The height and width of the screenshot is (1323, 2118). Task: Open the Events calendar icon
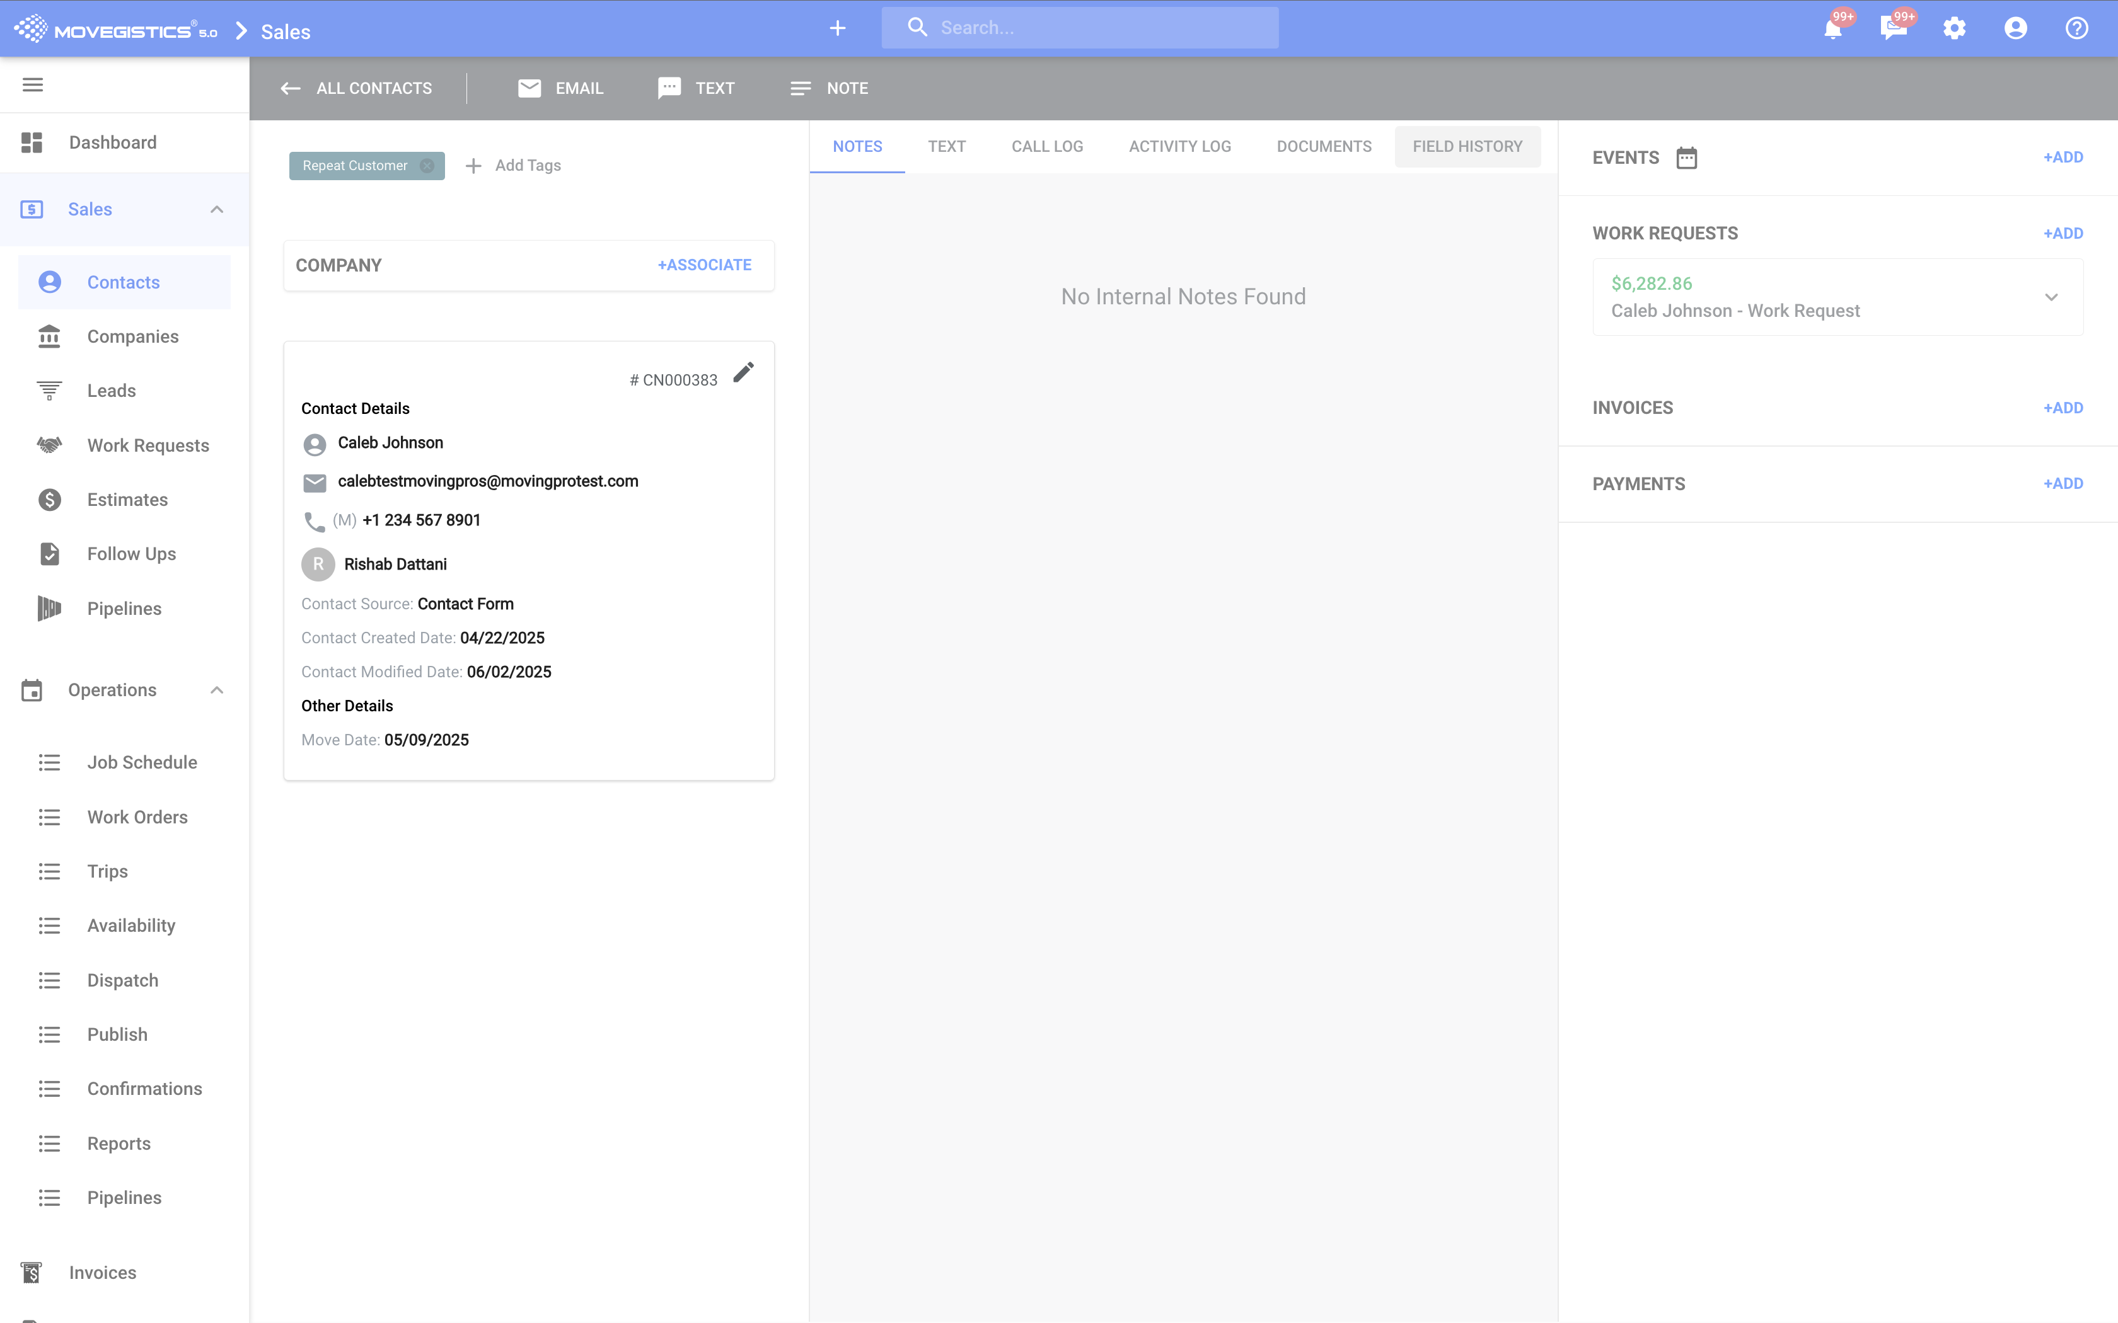(x=1686, y=157)
